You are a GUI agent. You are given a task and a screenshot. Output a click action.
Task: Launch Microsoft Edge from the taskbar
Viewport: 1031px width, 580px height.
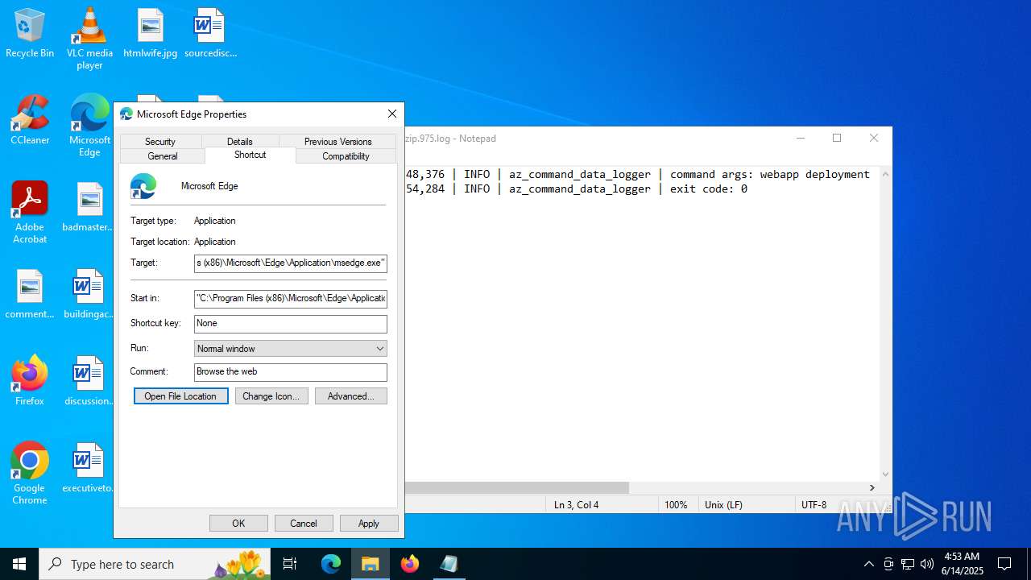click(331, 564)
